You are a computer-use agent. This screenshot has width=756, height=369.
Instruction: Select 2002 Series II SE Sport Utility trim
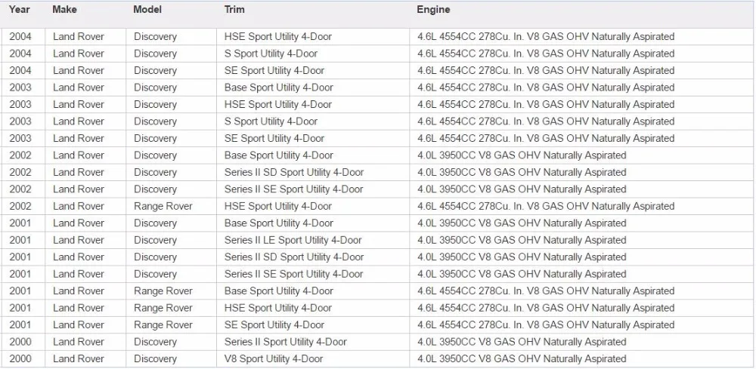coord(293,189)
